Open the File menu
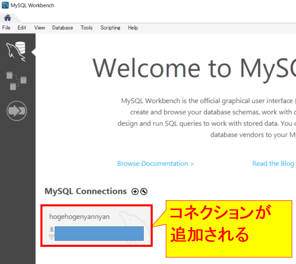 pos(6,28)
